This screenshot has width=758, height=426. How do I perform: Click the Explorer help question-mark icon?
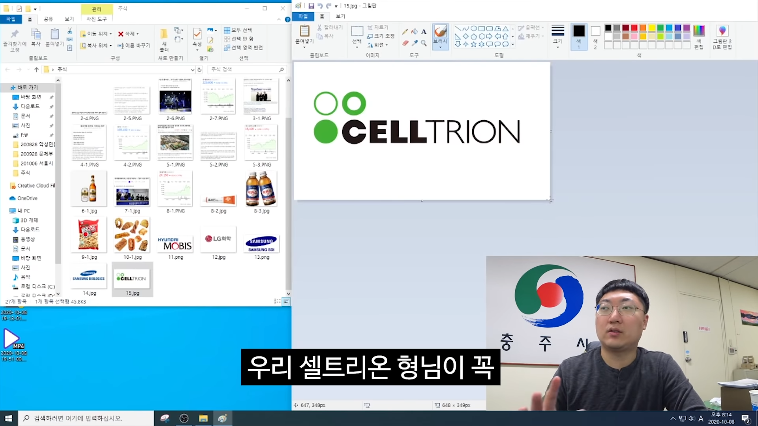pyautogui.click(x=287, y=19)
